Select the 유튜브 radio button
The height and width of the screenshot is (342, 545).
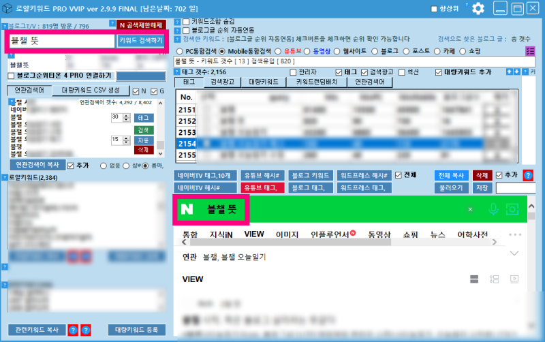278,52
